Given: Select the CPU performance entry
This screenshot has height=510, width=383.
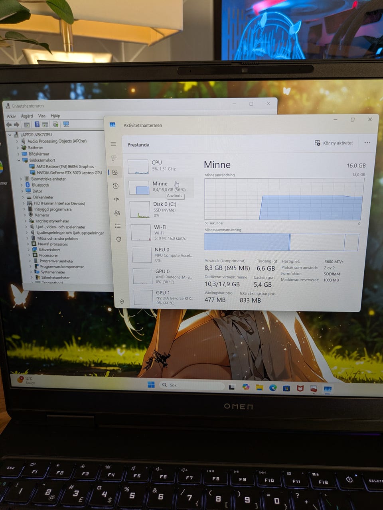Looking at the screenshot, I should (x=159, y=166).
